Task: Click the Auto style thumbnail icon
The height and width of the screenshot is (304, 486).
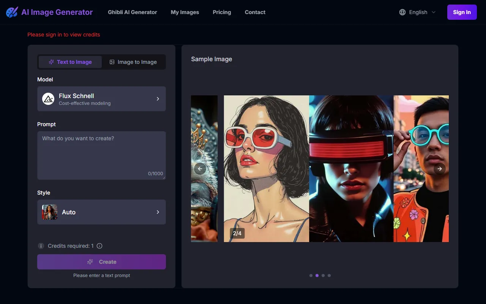Action: (50, 212)
